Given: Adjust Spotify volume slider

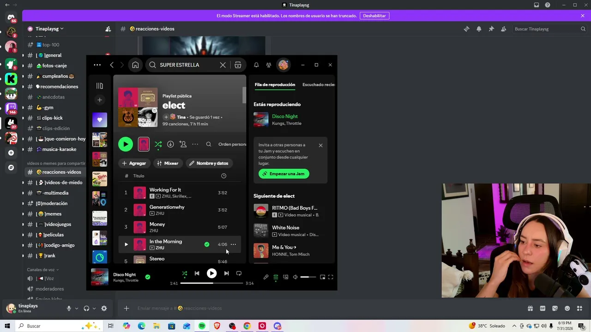Looking at the screenshot, I should (x=308, y=277).
